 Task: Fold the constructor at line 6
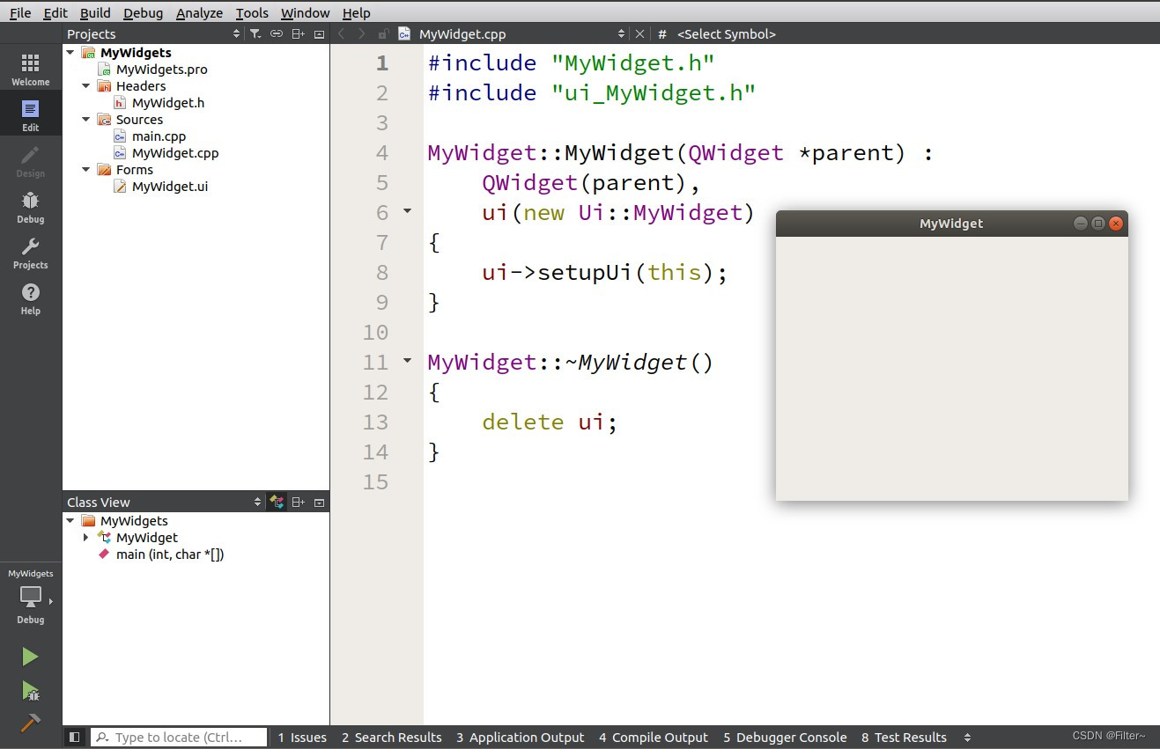pos(407,211)
